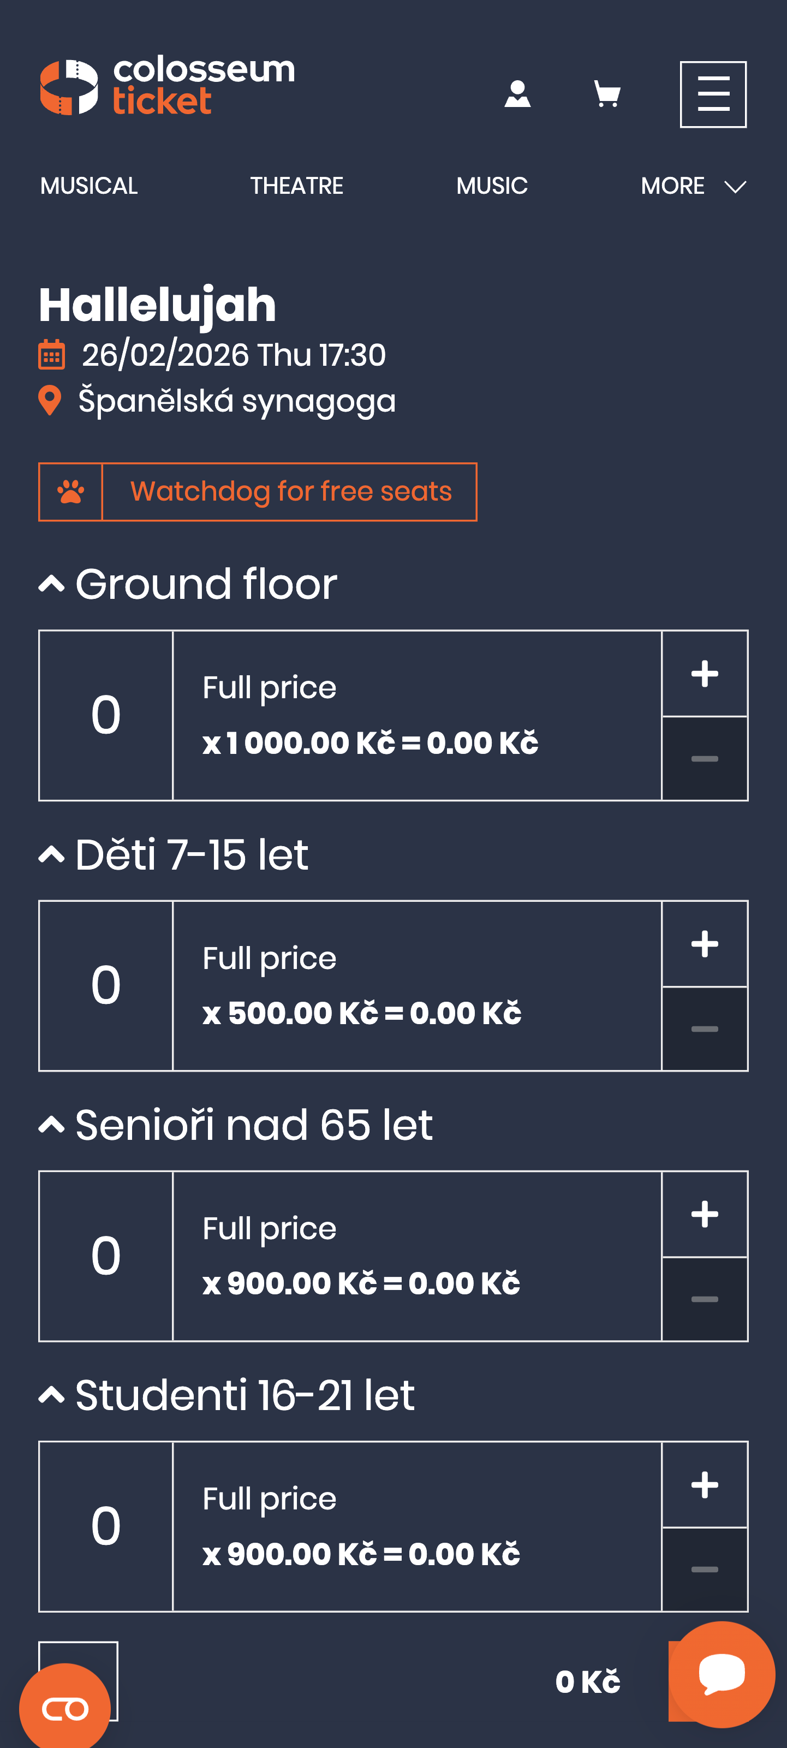The width and height of the screenshot is (787, 1748).
Task: Collapse the Děti 7-15 let section
Action: point(51,854)
